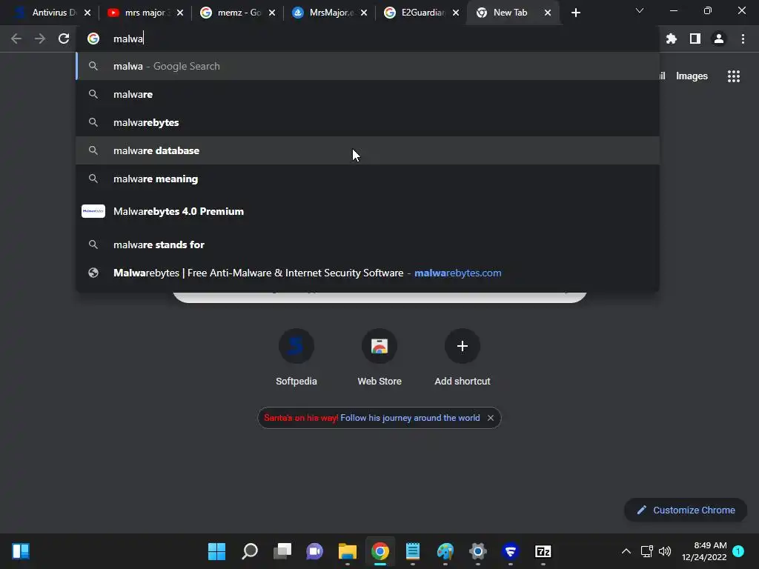The width and height of the screenshot is (759, 569).
Task: Open the 7-Zip taskbar icon
Action: click(543, 551)
